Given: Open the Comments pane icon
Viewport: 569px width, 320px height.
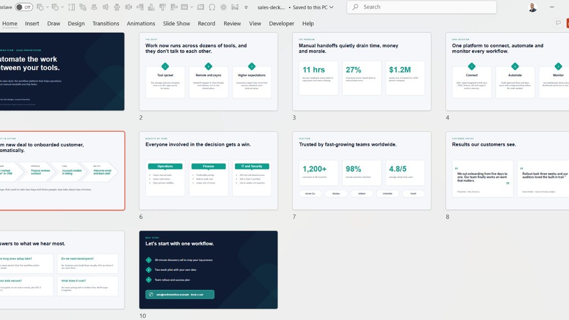Looking at the screenshot, I should [558, 23].
